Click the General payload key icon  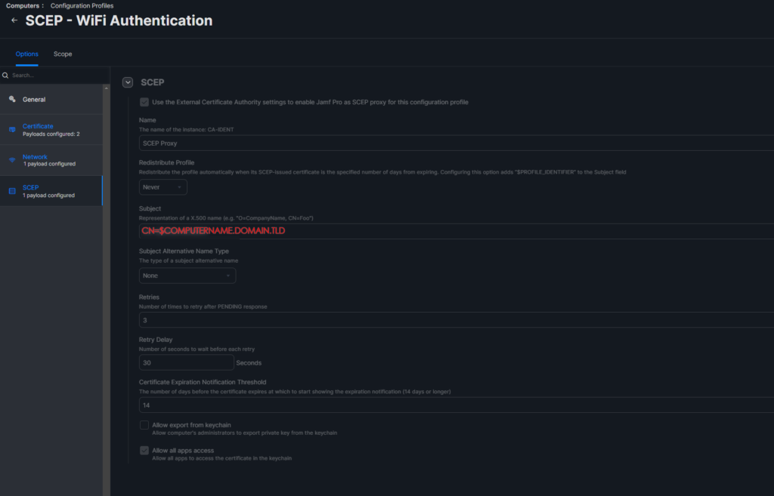(12, 99)
